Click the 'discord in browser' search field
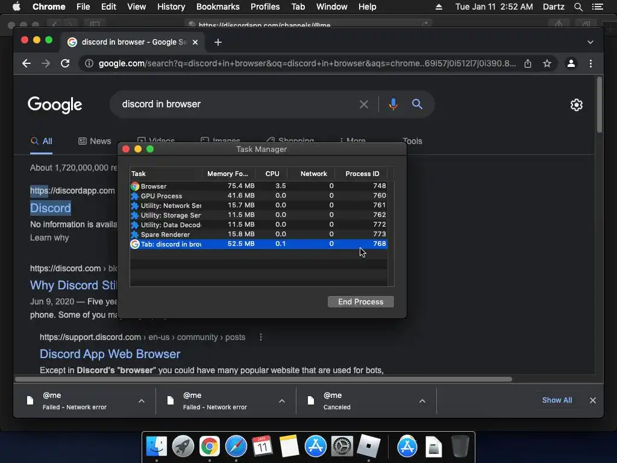 (x=236, y=104)
